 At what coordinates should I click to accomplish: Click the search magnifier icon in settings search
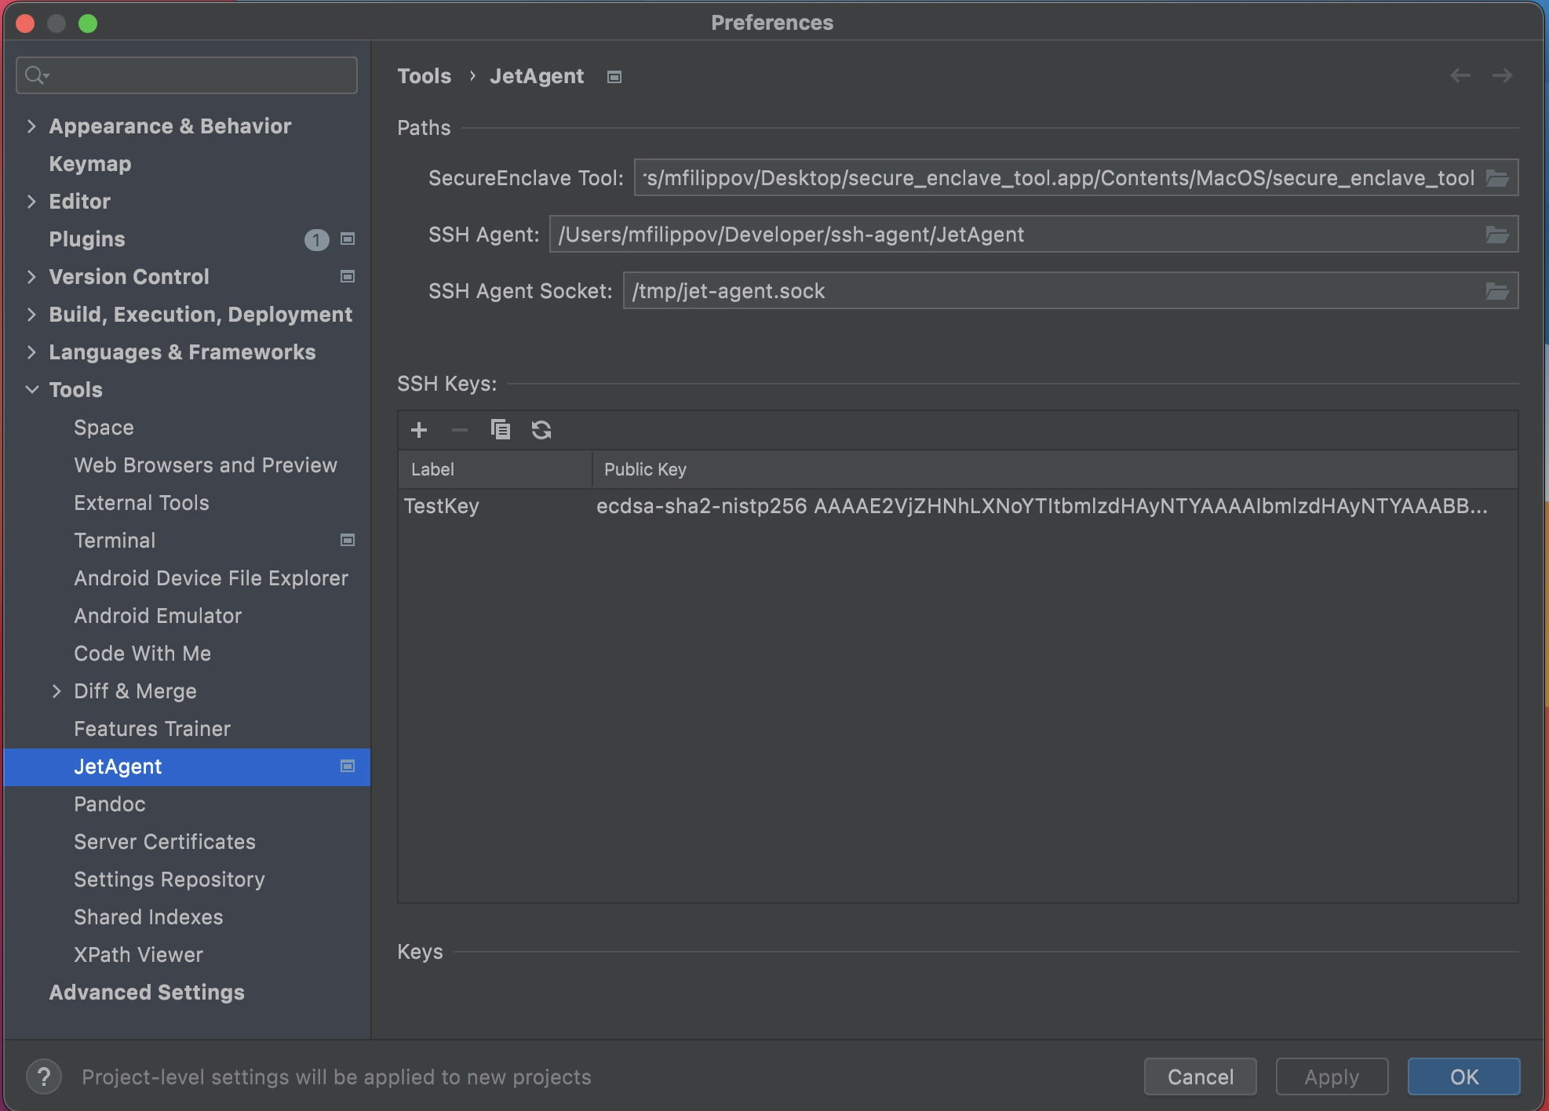coord(36,75)
